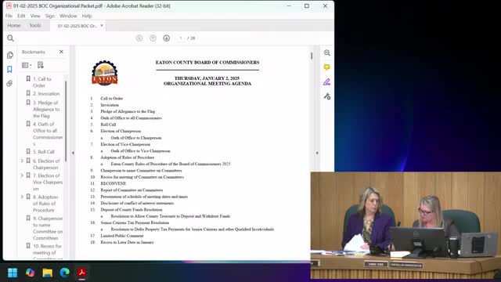
Task: Click the document vertical scrollbar thumb
Action: pos(312,56)
